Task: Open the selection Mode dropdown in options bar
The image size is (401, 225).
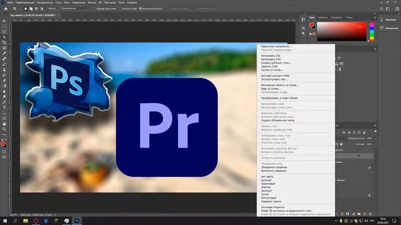Action: [x=74, y=9]
